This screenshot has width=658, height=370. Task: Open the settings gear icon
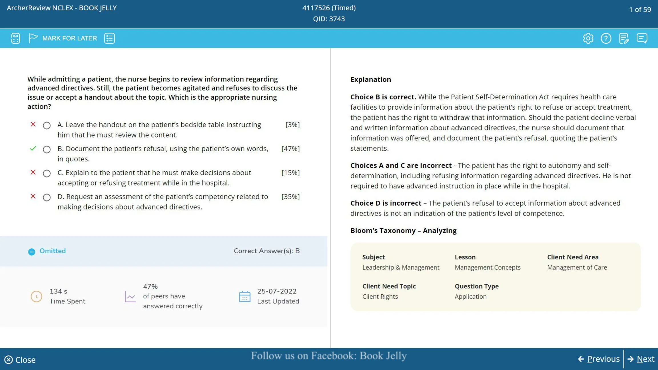588,38
